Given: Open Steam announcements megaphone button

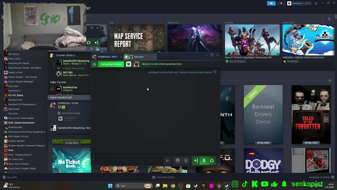Looking at the screenshot, I should pyautogui.click(x=271, y=3).
